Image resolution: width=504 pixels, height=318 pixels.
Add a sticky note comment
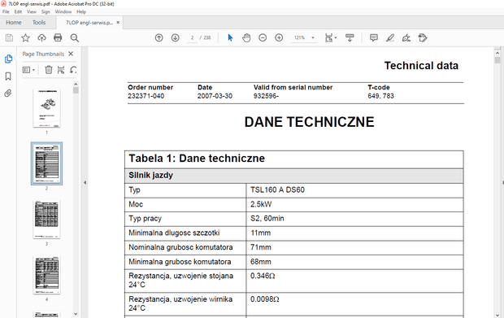[x=373, y=38]
